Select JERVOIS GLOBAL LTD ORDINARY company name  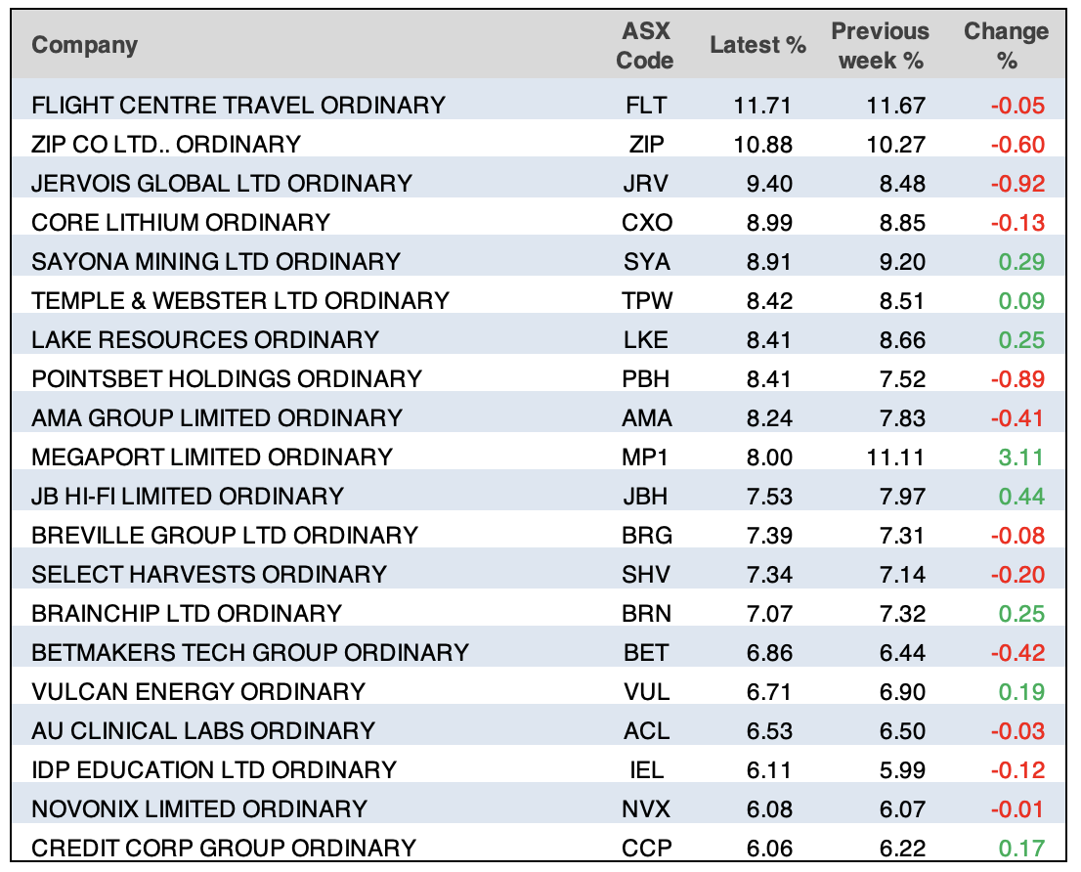pyautogui.click(x=222, y=183)
